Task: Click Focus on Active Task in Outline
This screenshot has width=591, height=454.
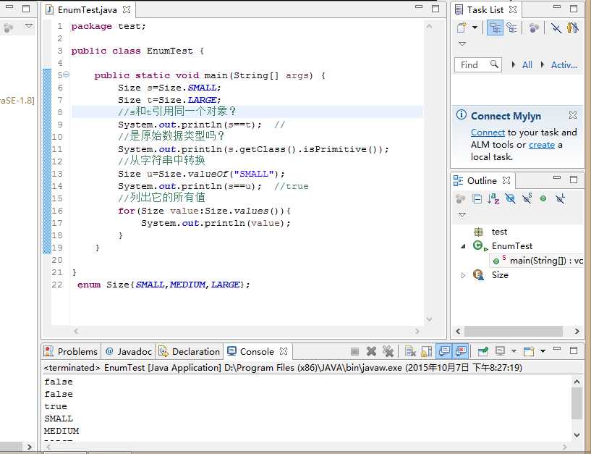Action: click(460, 199)
